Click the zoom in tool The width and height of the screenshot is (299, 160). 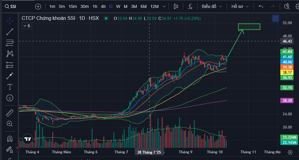[x=10, y=124]
